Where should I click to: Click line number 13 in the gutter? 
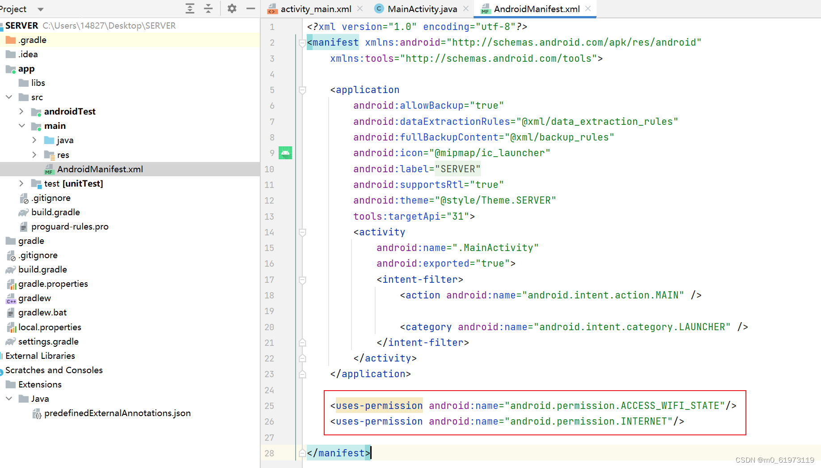[269, 217]
